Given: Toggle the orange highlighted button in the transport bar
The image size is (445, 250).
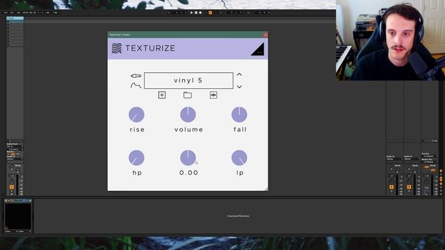Looking at the screenshot, I should pyautogui.click(x=210, y=12).
